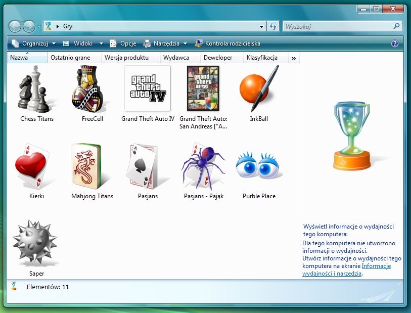Click the Saper spiked mine icon
Viewport: 411px width, 313px height.
click(x=35, y=241)
